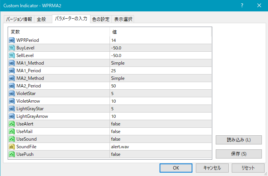Click the boolean icon beside UsePush
268x176 pixels.
click(11, 154)
